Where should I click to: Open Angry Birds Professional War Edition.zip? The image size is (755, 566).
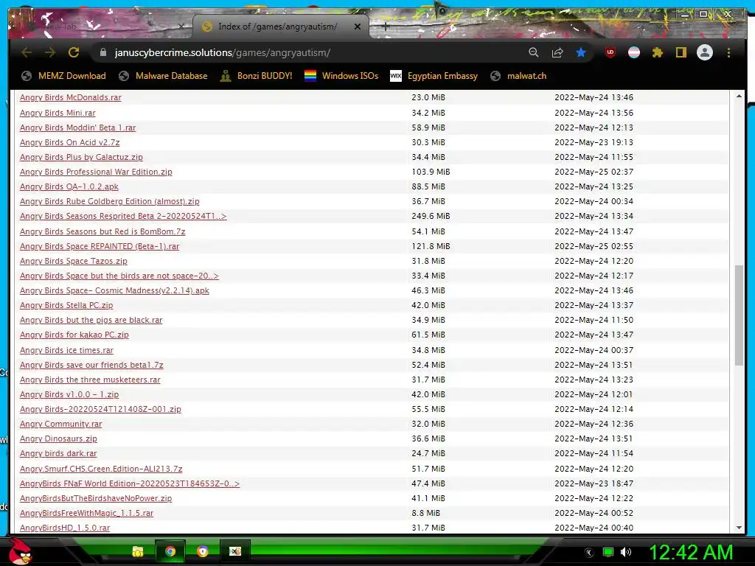[x=96, y=172]
